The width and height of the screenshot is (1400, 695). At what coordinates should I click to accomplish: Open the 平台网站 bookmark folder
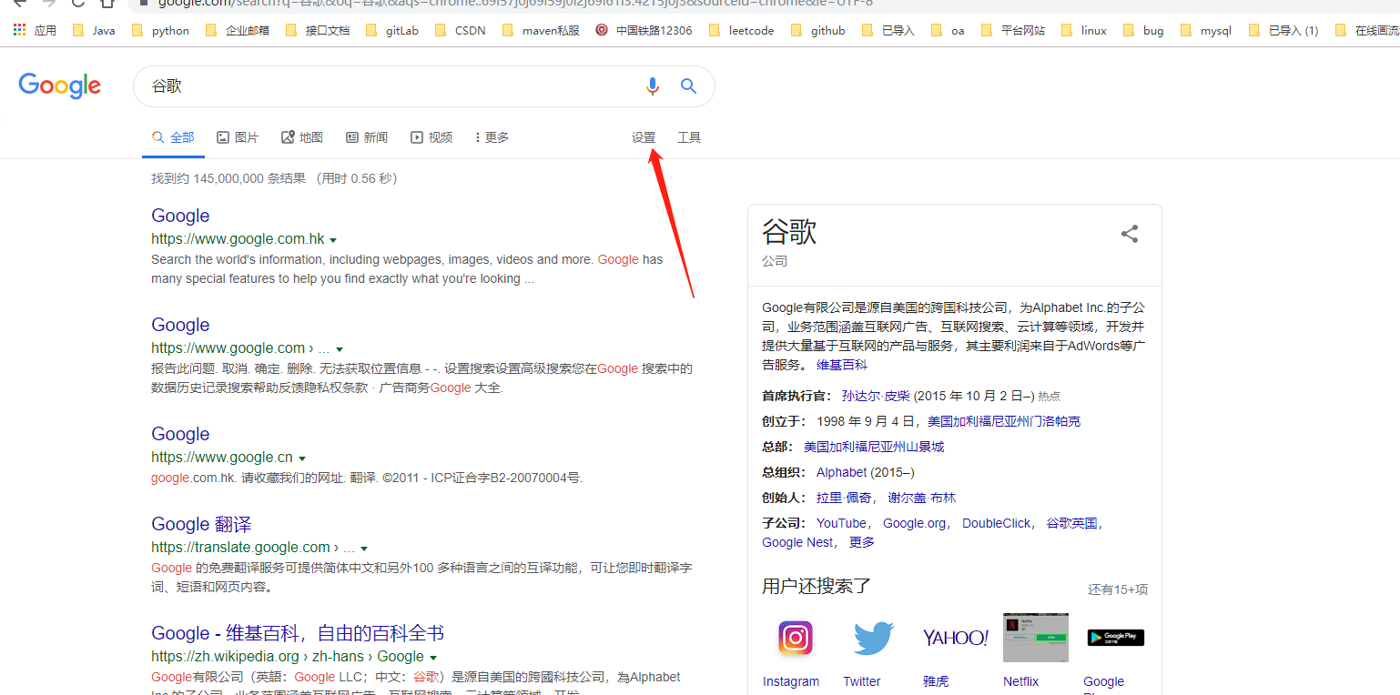click(x=1013, y=30)
